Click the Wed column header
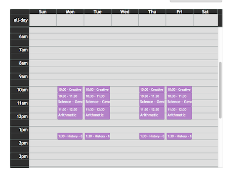The height and width of the screenshot is (181, 247). coord(125,12)
